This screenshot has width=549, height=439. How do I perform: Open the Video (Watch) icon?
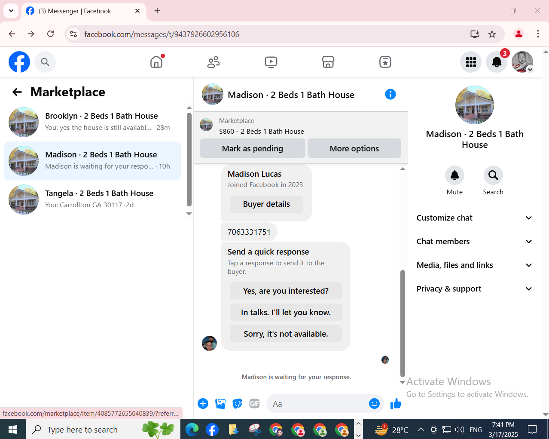pos(271,62)
